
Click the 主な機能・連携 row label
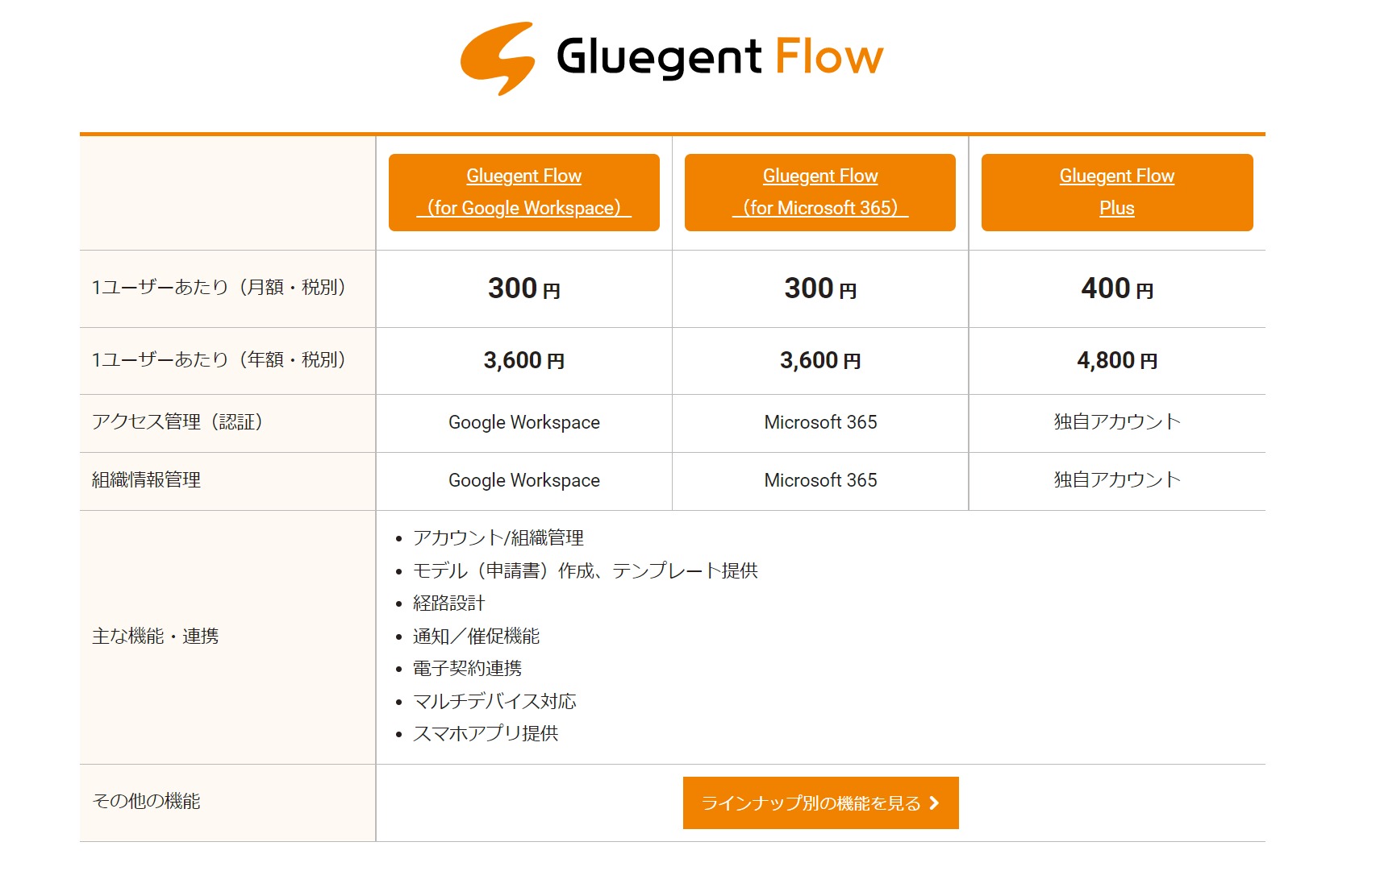pyautogui.click(x=156, y=636)
